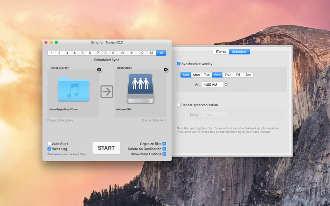Click the iTunes music folder icon
The image size is (330, 206).
(73, 89)
